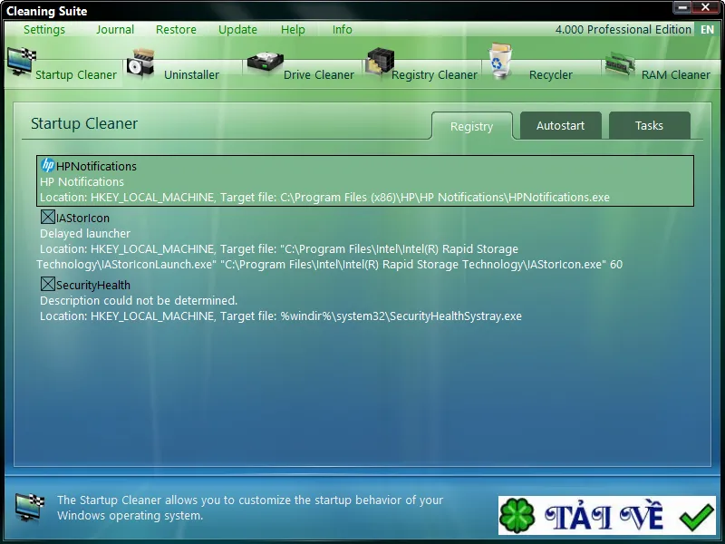Open the Restore menu
Screen dimensions: 725x544
(176, 30)
